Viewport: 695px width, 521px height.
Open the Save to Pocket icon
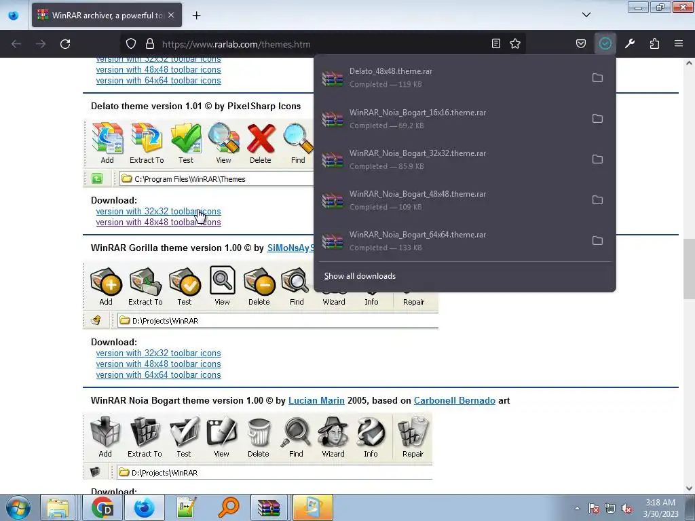pos(581,44)
